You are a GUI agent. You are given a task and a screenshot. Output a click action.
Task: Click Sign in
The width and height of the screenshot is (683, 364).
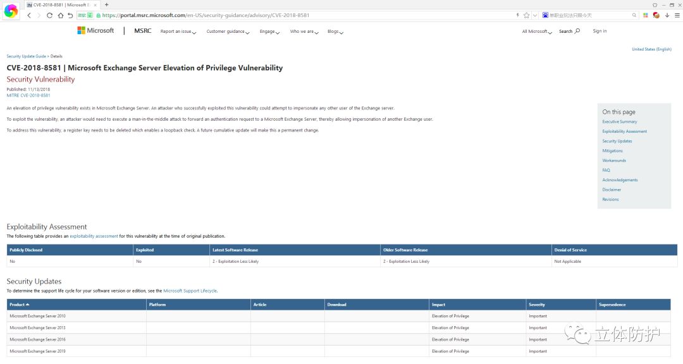point(600,31)
